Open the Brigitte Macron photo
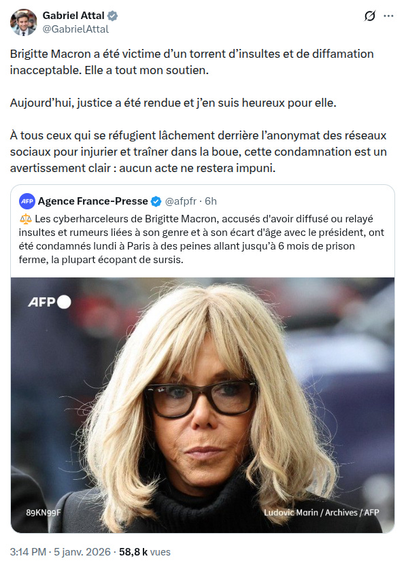The width and height of the screenshot is (406, 565). tap(203, 405)
